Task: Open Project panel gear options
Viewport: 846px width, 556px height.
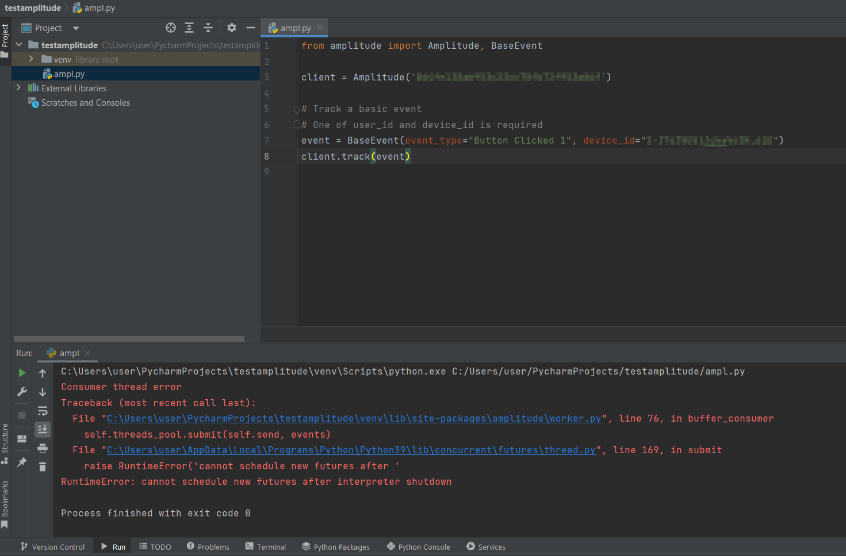Action: (x=232, y=28)
